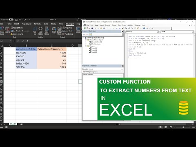Switch to the Review ribbon tab
The width and height of the screenshot is (196, 147).
click(x=53, y=24)
